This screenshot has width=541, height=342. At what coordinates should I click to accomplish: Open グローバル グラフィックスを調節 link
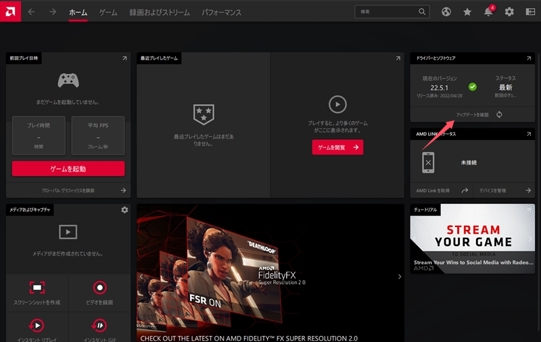pyautogui.click(x=68, y=191)
